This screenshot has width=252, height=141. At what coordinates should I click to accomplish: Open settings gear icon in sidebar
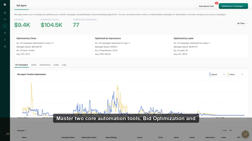[x=5, y=46]
